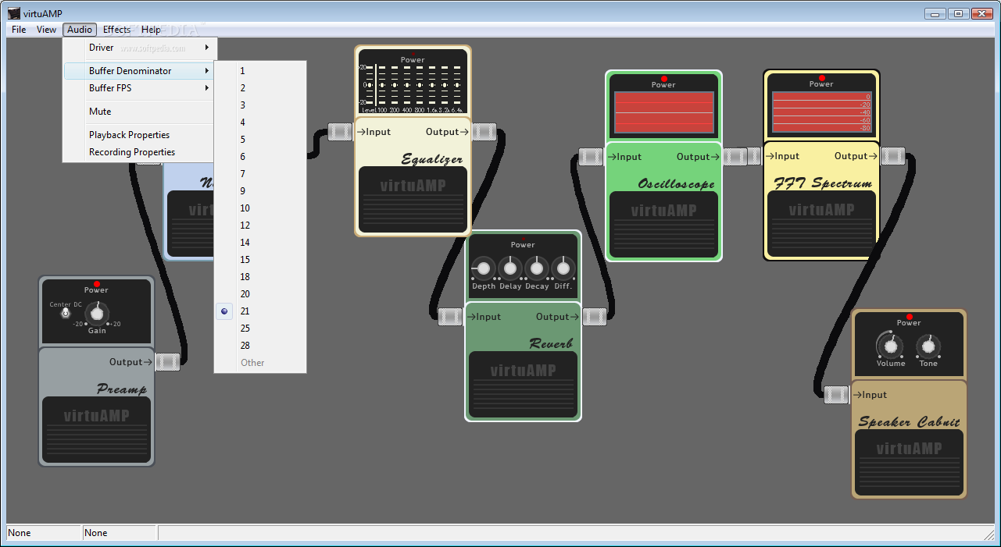Open the File menu

(19, 30)
